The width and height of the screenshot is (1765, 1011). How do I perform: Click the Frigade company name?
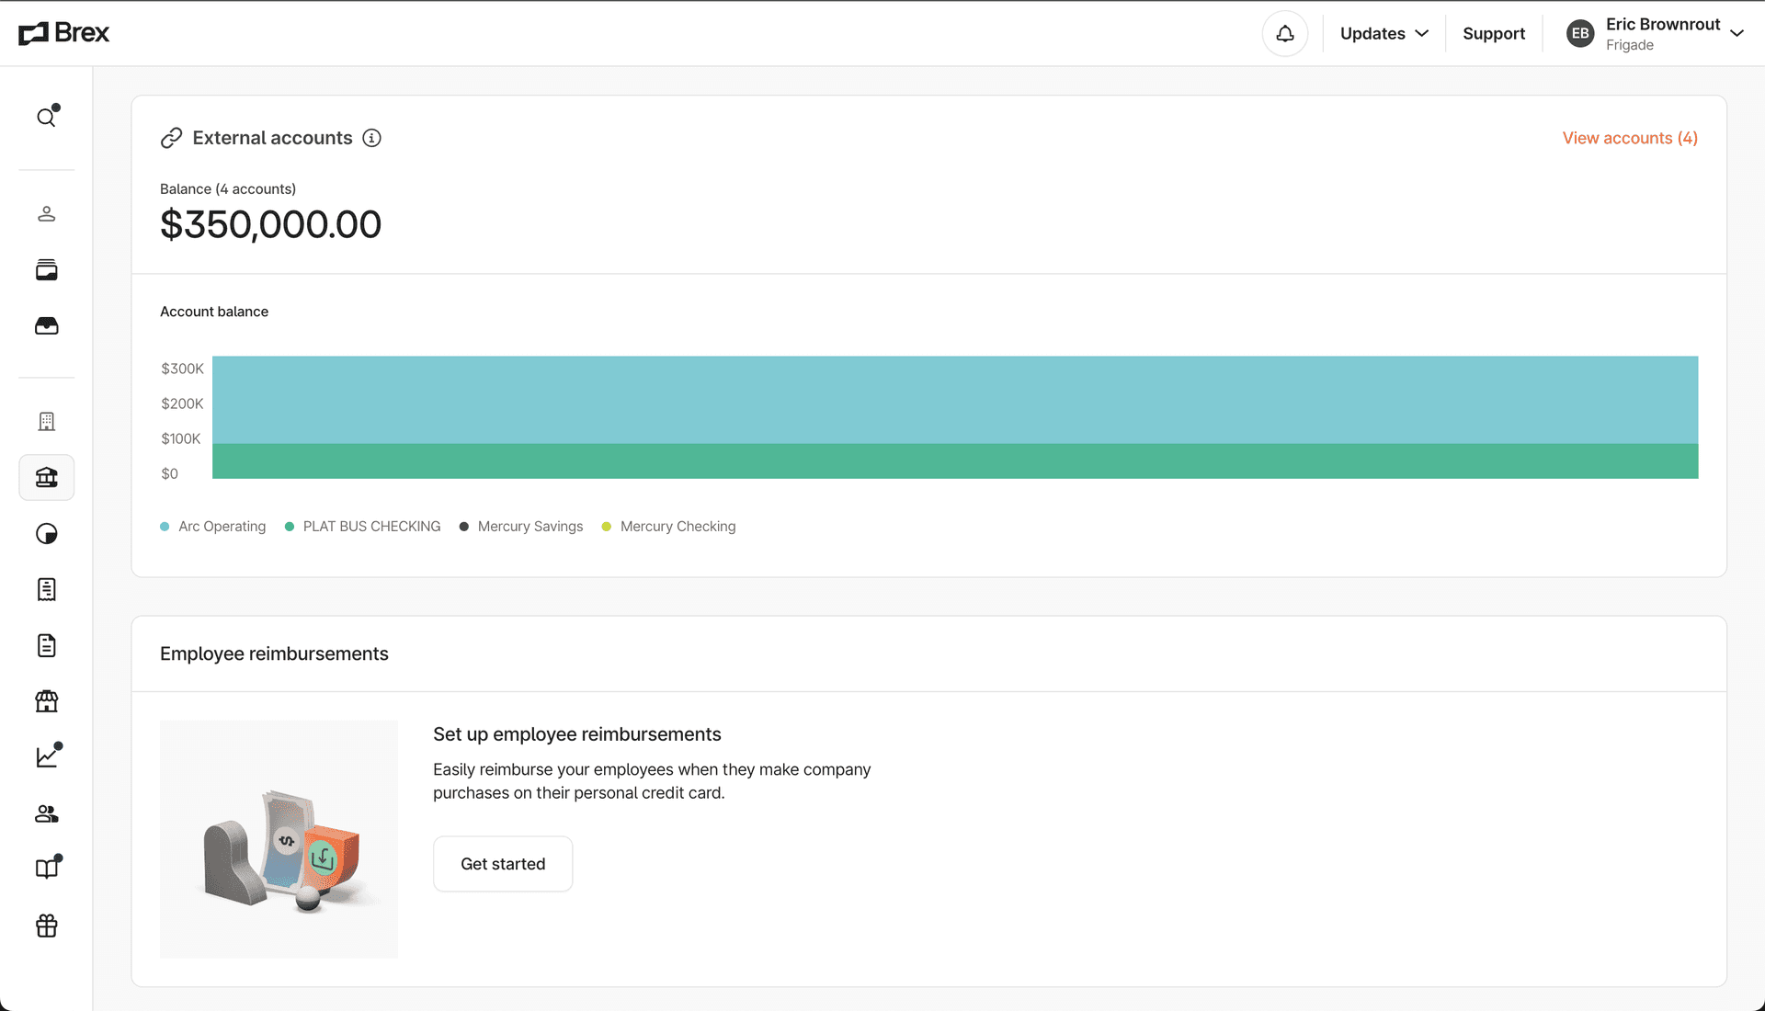pos(1630,45)
